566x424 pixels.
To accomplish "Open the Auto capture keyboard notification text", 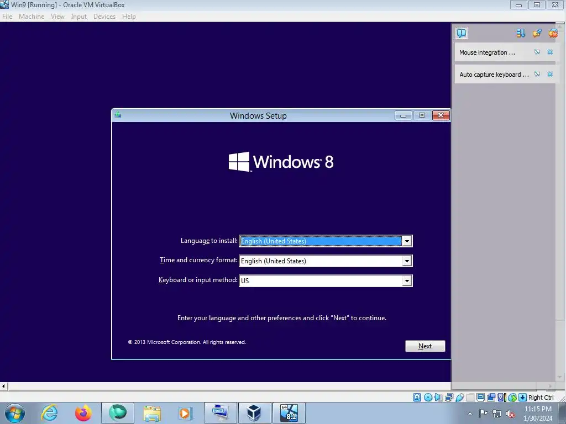I will tap(494, 75).
